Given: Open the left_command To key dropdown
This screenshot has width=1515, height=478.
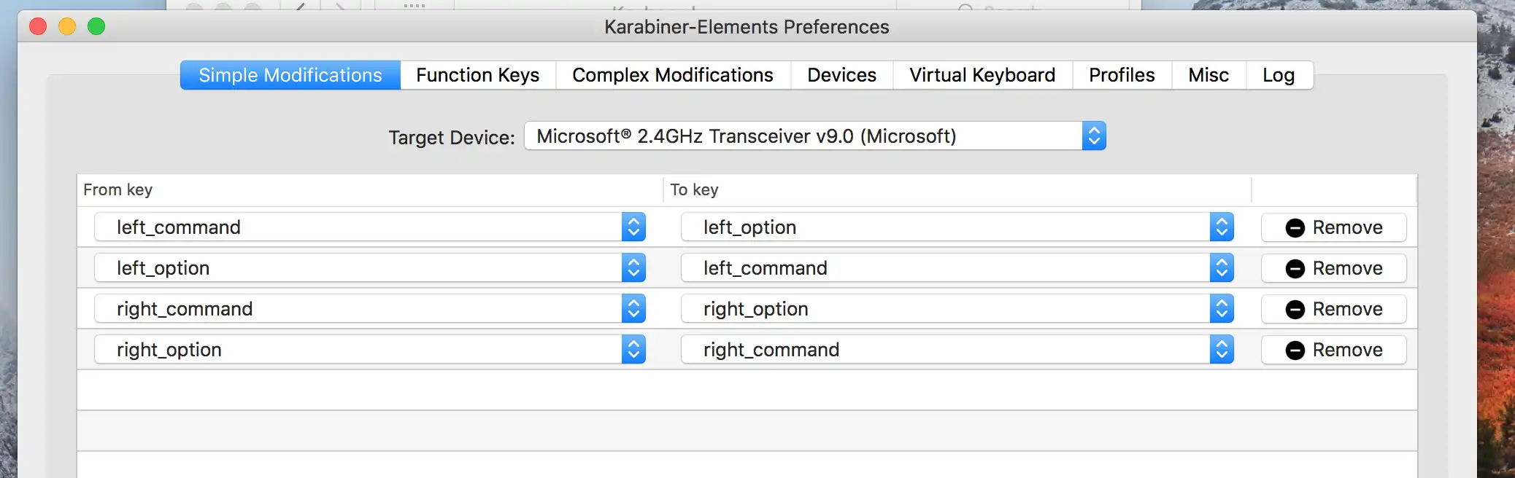Looking at the screenshot, I should click(1221, 267).
